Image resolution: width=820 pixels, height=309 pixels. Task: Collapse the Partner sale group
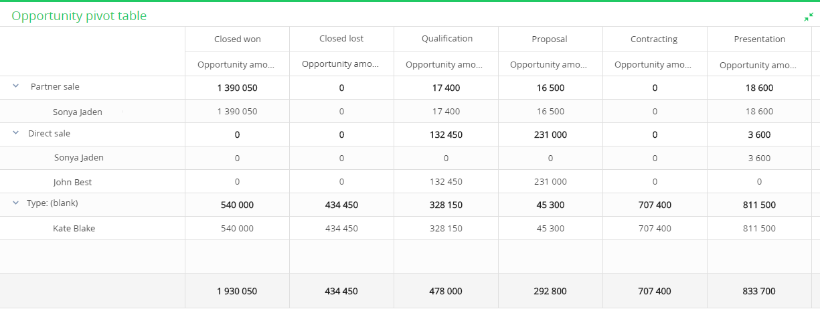(15, 86)
